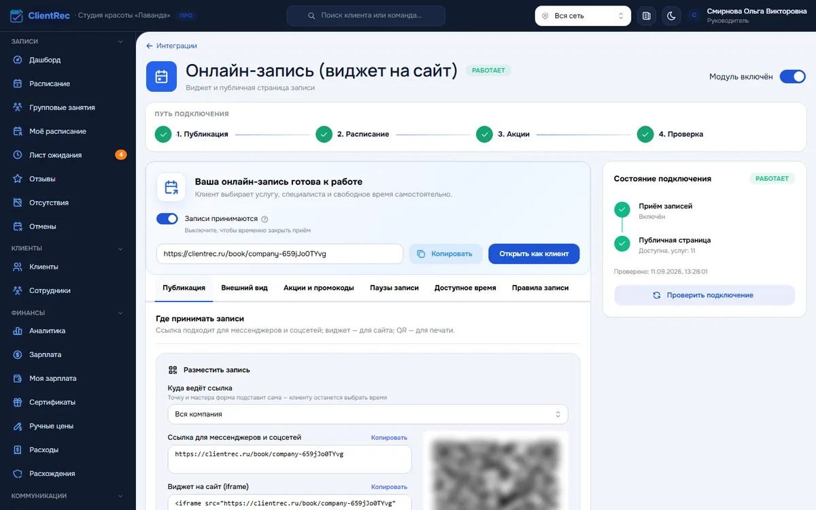Collapse the ЗАПИСИ sidebar section

[x=120, y=41]
